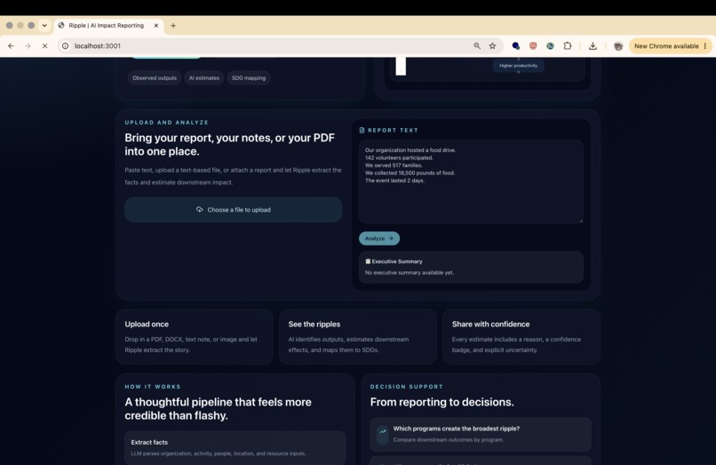Close the Ripple AI Impact Reporting tab
This screenshot has width=716, height=465.
[x=156, y=26]
